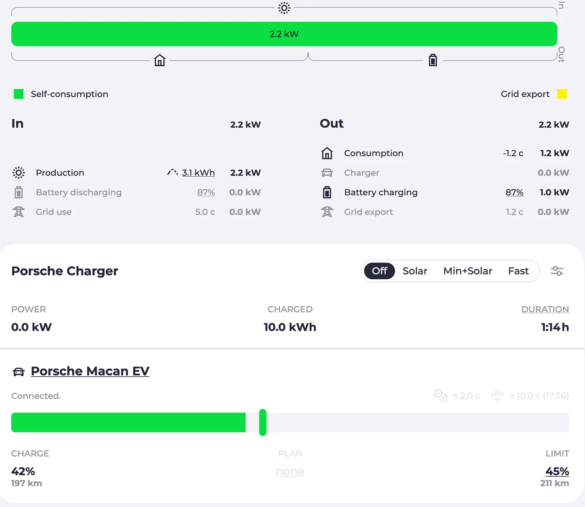Adjust the 45% charge limit

(x=557, y=471)
